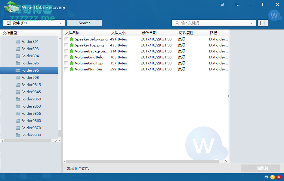Click the Search button
The height and width of the screenshot is (181, 284).
click(85, 23)
